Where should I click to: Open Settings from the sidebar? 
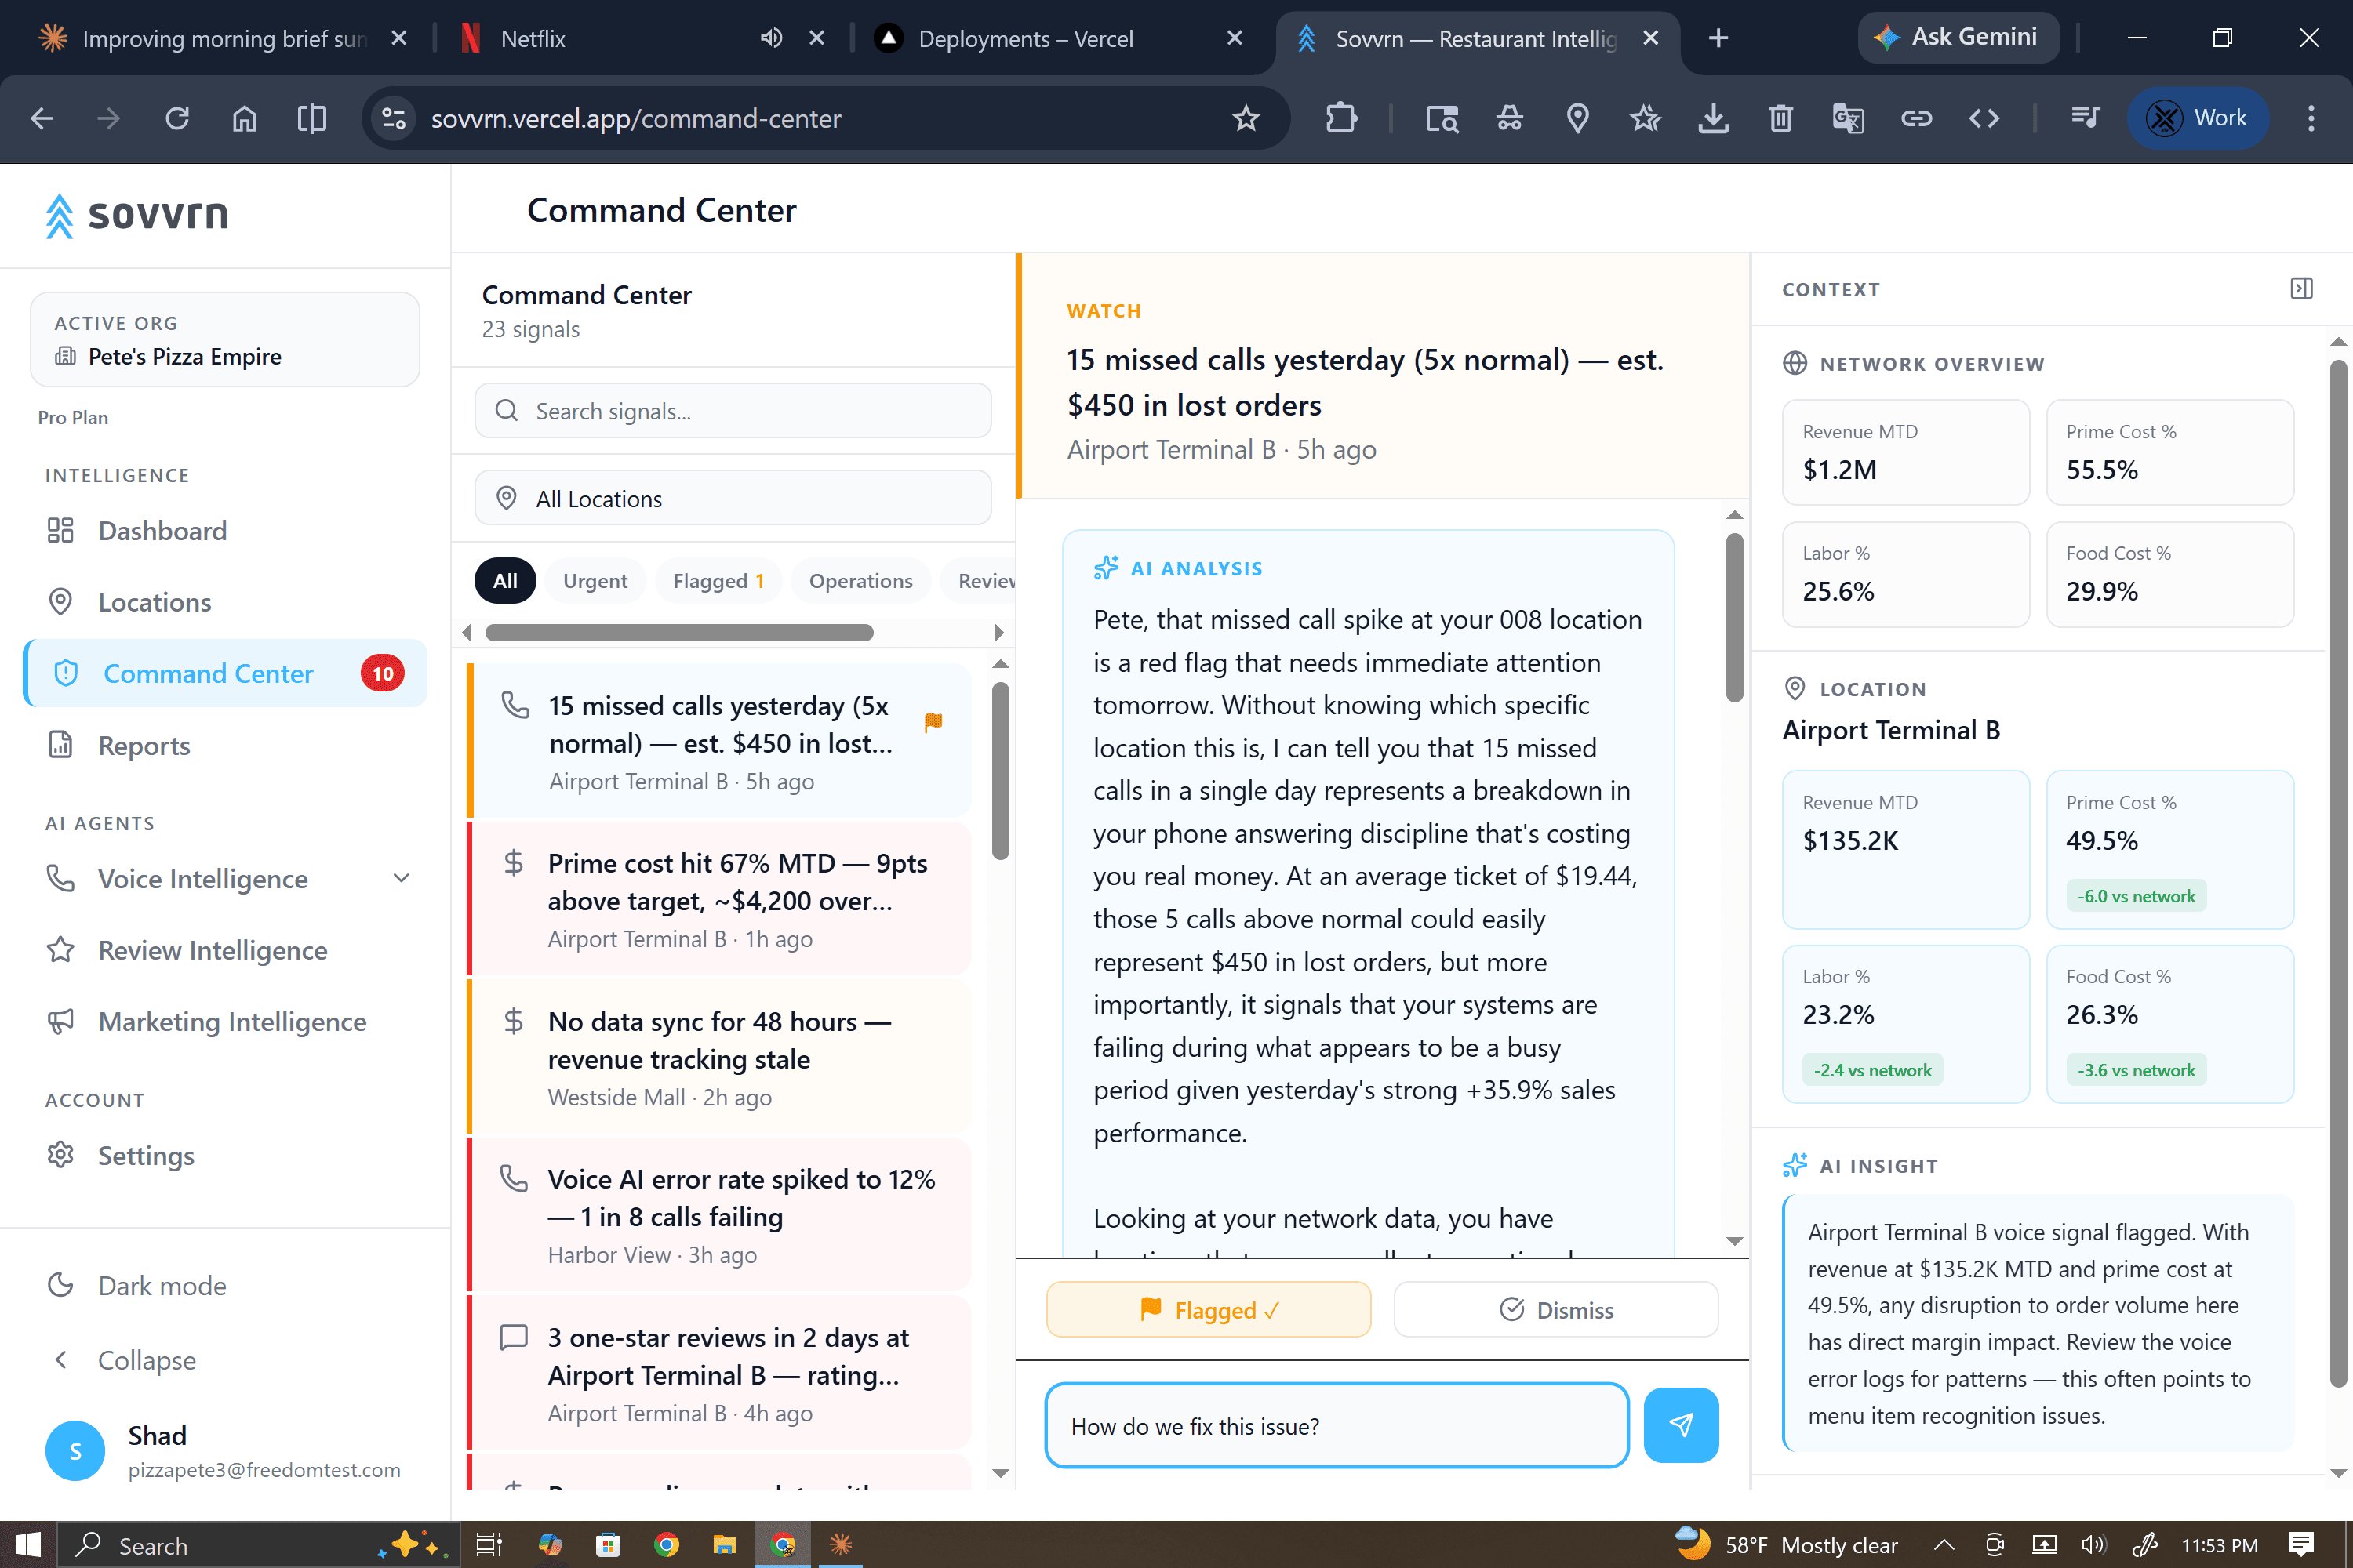(147, 1155)
